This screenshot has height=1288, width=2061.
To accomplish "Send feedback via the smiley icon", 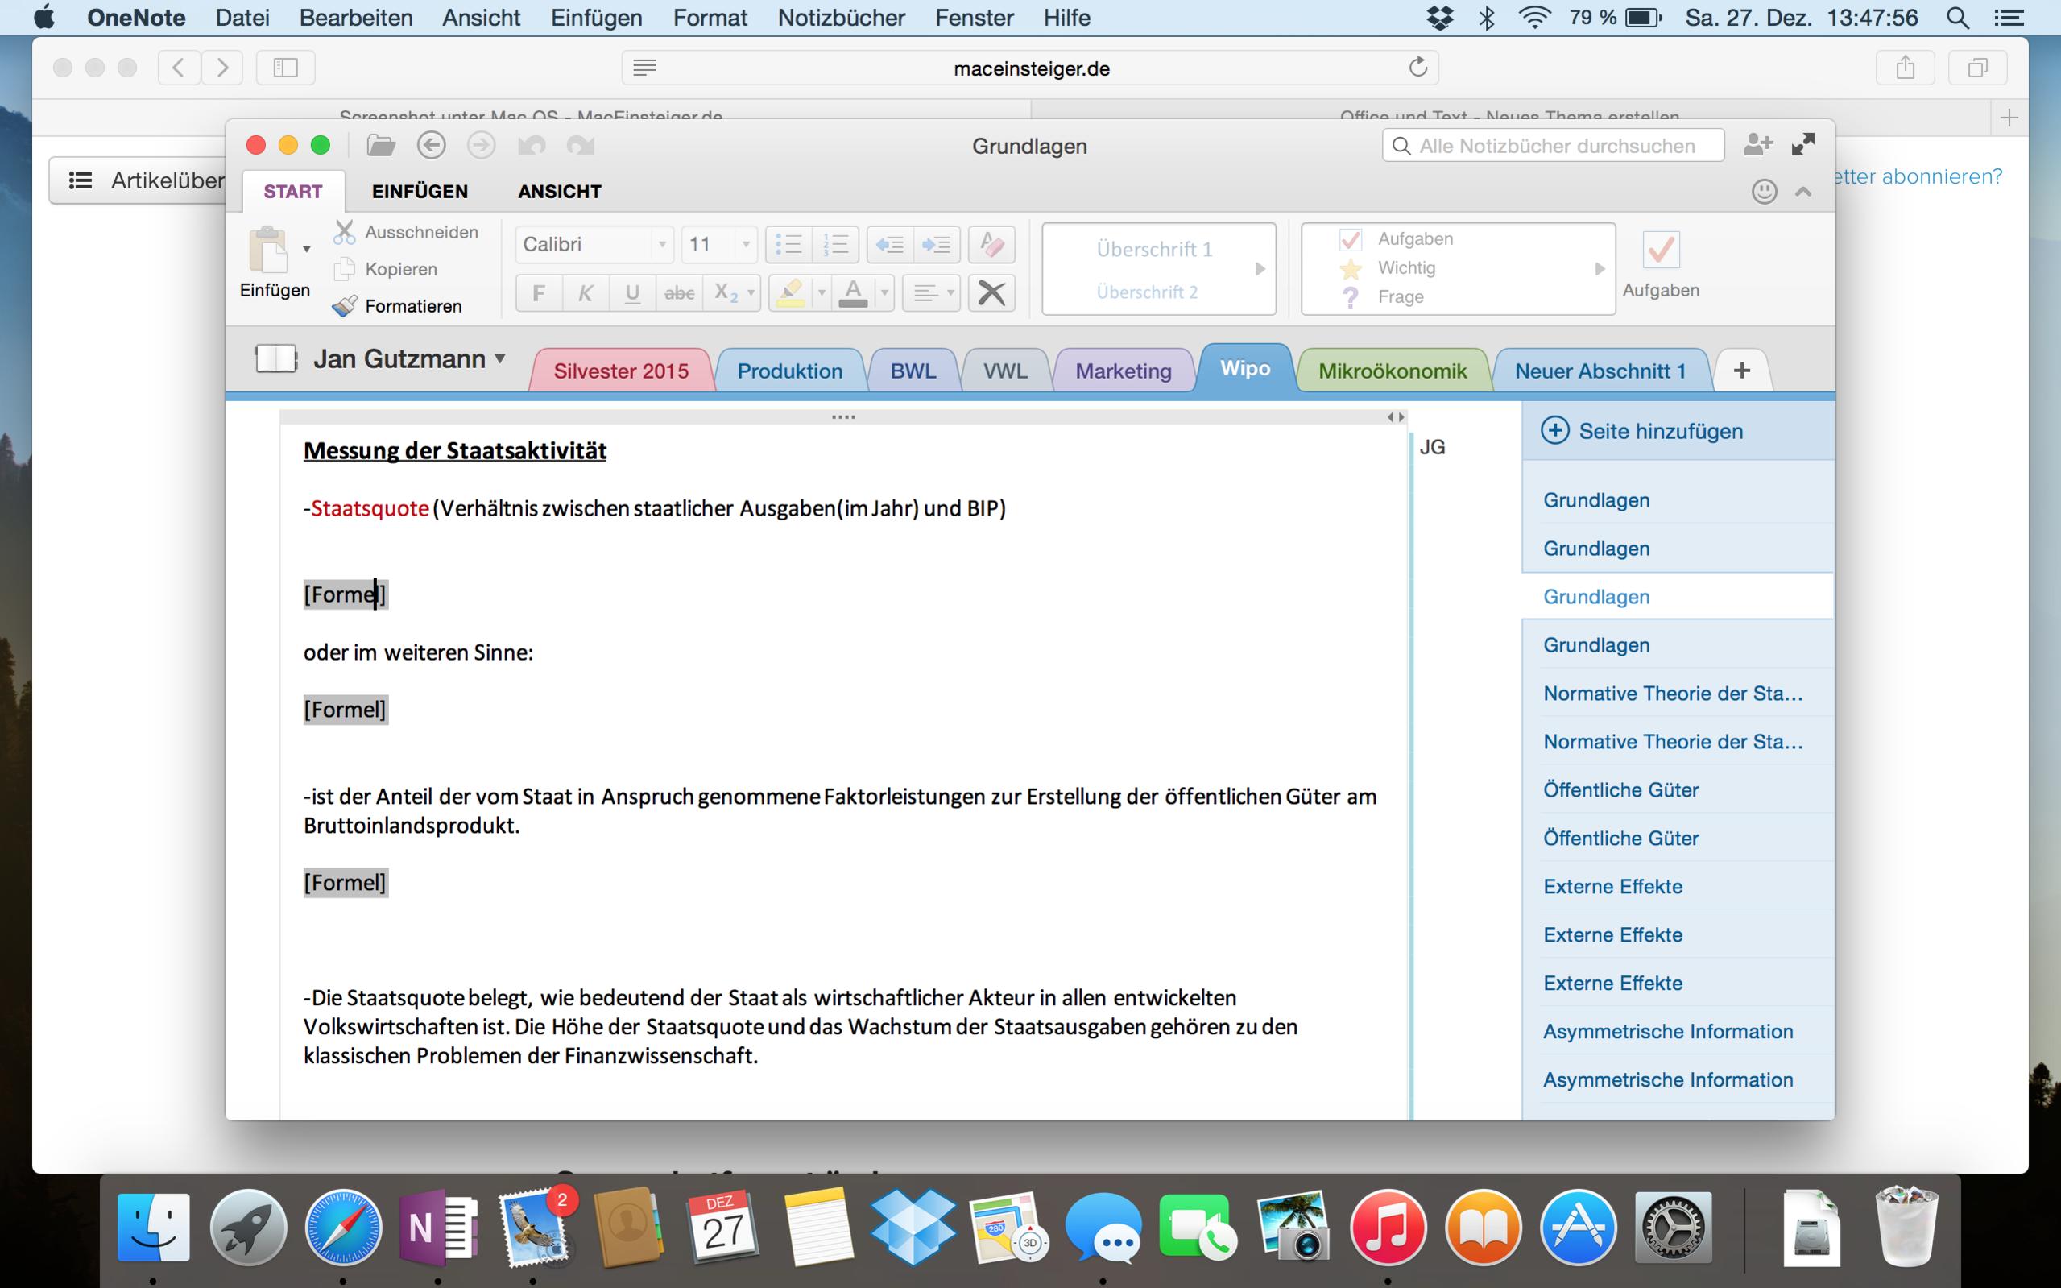I will pyautogui.click(x=1764, y=191).
